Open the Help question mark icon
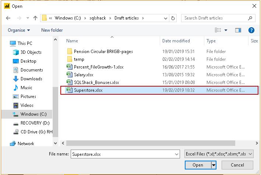The height and width of the screenshot is (175, 261). click(x=251, y=30)
